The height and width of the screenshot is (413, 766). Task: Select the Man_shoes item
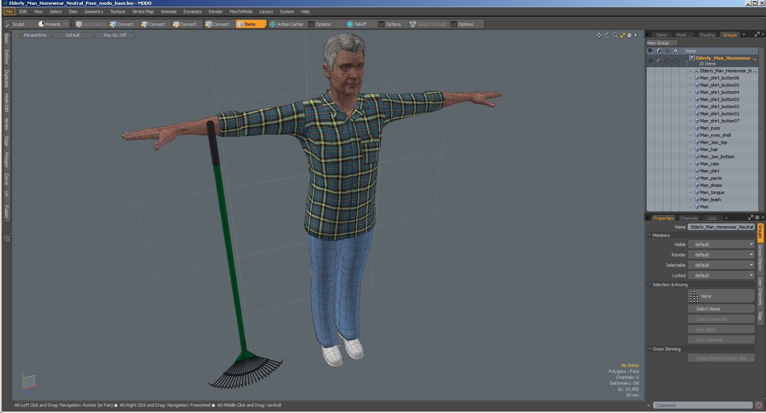tap(711, 185)
